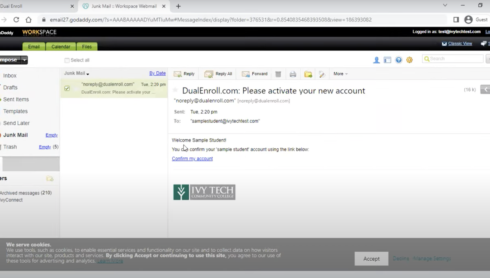The height and width of the screenshot is (278, 490).
Task: Open settings gear icon
Action: tap(409, 60)
